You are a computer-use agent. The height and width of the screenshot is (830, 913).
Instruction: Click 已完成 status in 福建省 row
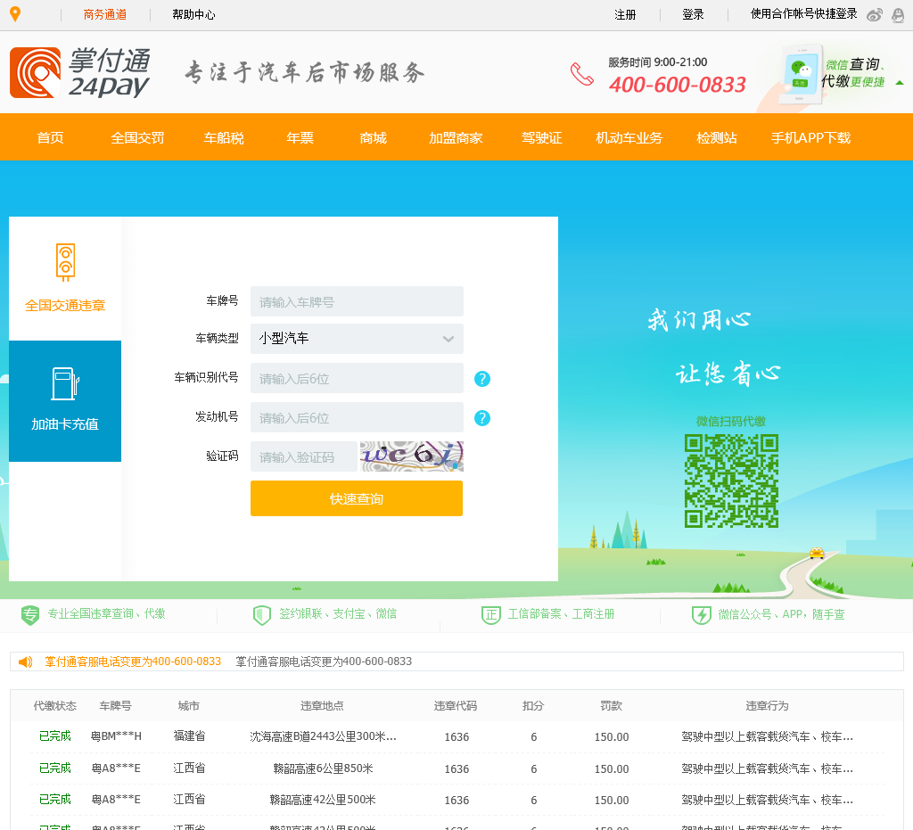pos(54,735)
